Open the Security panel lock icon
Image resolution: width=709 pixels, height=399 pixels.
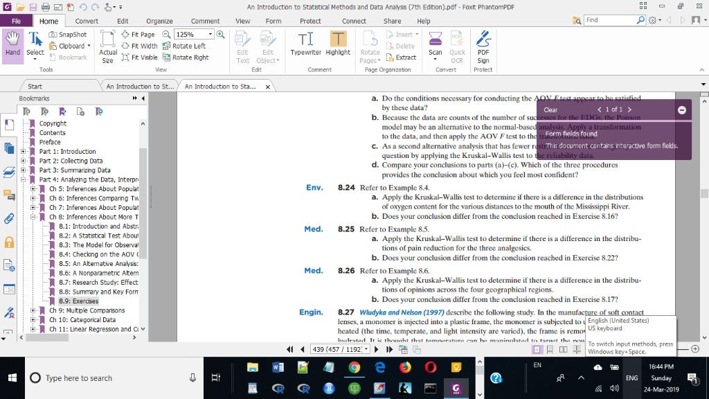pyautogui.click(x=10, y=242)
